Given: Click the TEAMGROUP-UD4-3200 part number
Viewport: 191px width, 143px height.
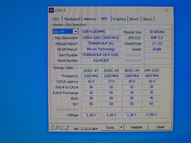Looking at the screenshot, I should [x=101, y=55].
